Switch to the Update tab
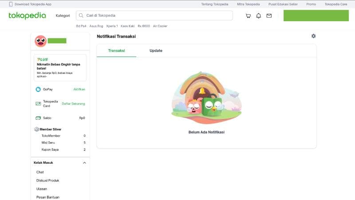Image resolution: width=355 pixels, height=200 pixels. pos(156,50)
